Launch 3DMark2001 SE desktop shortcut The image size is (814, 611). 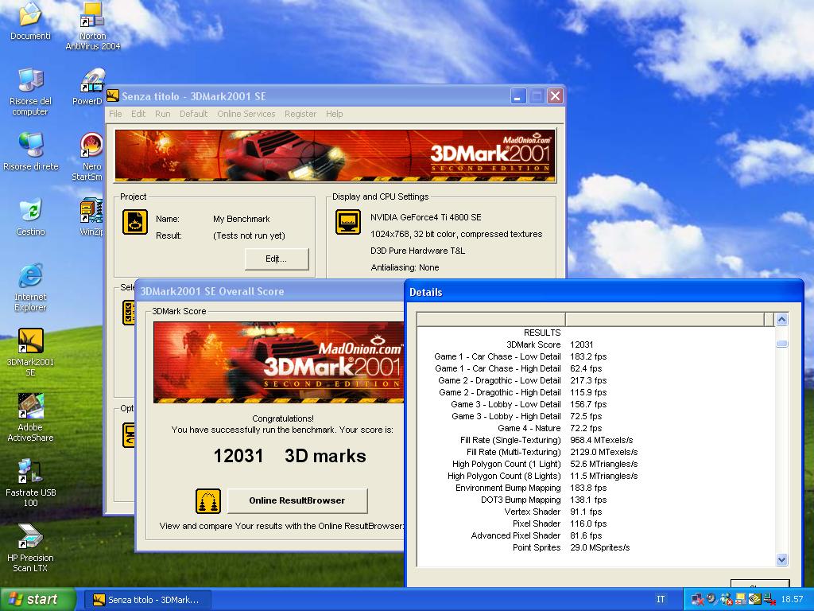click(x=30, y=352)
